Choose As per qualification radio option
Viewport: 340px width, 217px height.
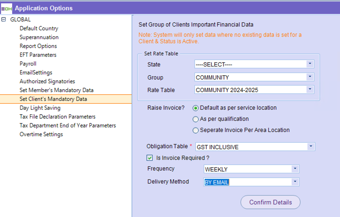(196, 119)
